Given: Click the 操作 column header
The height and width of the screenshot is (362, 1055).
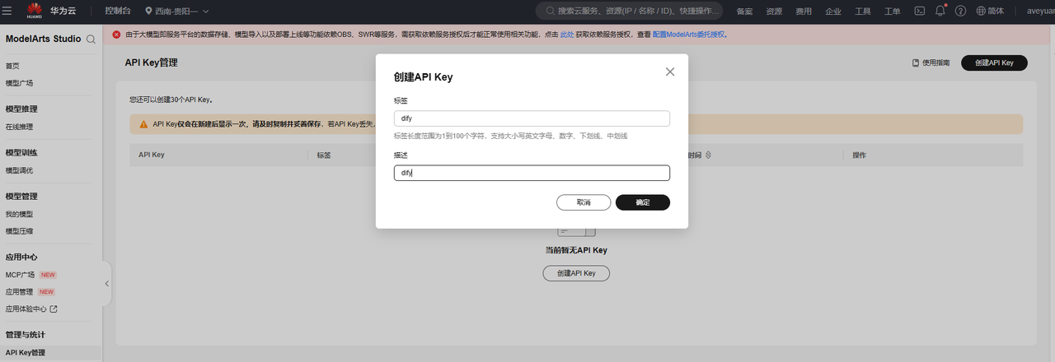Looking at the screenshot, I should coord(859,155).
